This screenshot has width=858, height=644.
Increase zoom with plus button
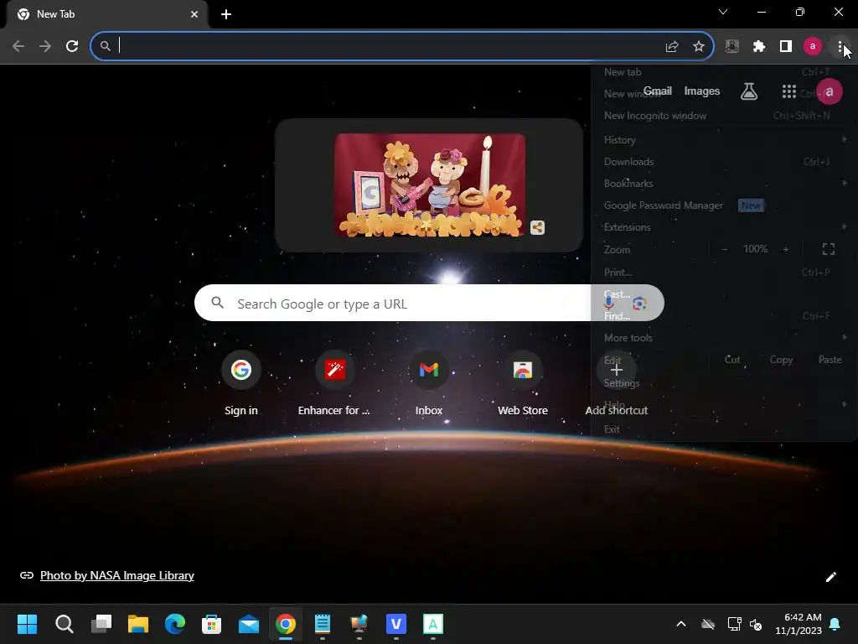[x=786, y=249]
